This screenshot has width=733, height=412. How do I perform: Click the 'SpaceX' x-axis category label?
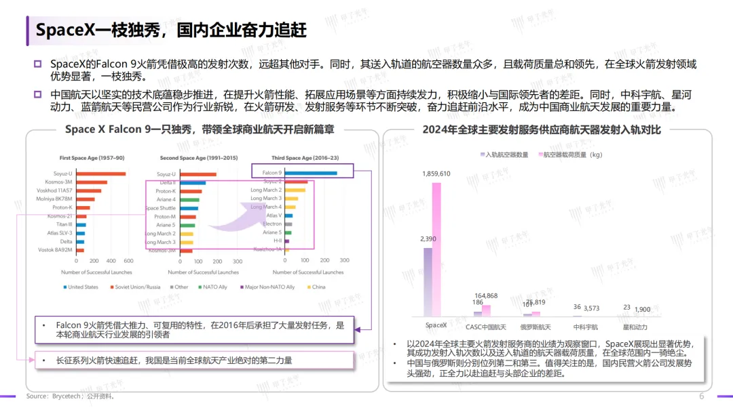[436, 325]
